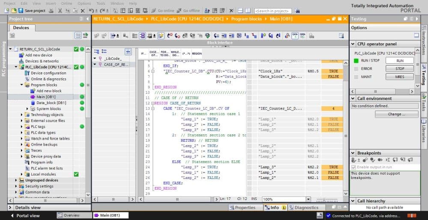
Task: Insert CASE OF instruction favorite
Action: [154, 53]
